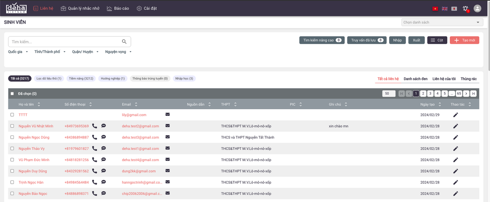This screenshot has height=202, width=490.
Task: Open the Báo cáo menu
Action: [118, 8]
